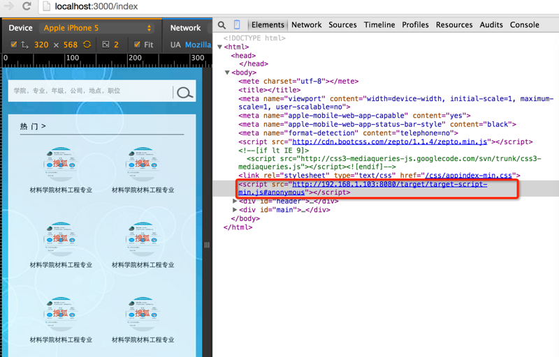Screen dimensions: 559x357
Task: Open the Console tab
Action: (524, 25)
